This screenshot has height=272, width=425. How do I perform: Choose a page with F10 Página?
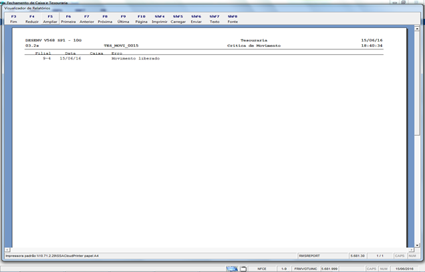point(141,19)
